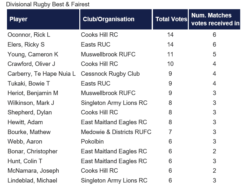Click the Total Votes column header
This screenshot has height=186, width=244.
170,19
